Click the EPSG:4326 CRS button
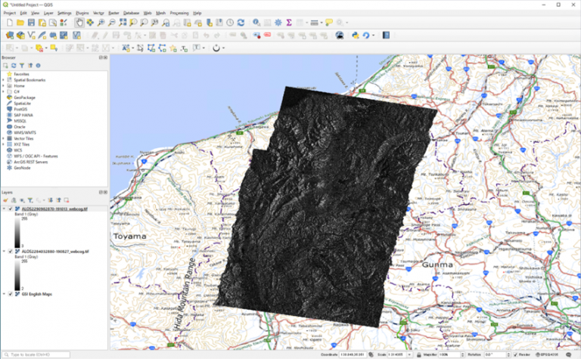Screen dimensions: 581x359 point(547,354)
